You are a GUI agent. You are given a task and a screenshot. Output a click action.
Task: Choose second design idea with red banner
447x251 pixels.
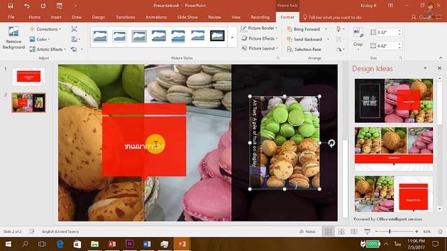click(x=394, y=149)
